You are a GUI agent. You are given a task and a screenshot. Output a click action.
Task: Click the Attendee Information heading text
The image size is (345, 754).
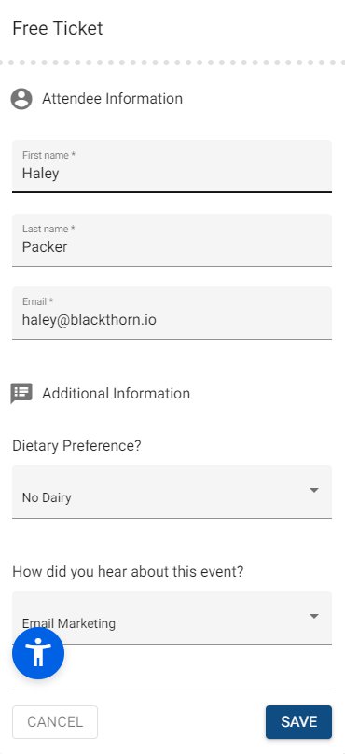[x=113, y=99]
